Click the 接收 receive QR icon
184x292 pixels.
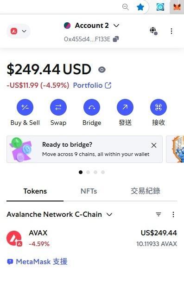click(159, 107)
